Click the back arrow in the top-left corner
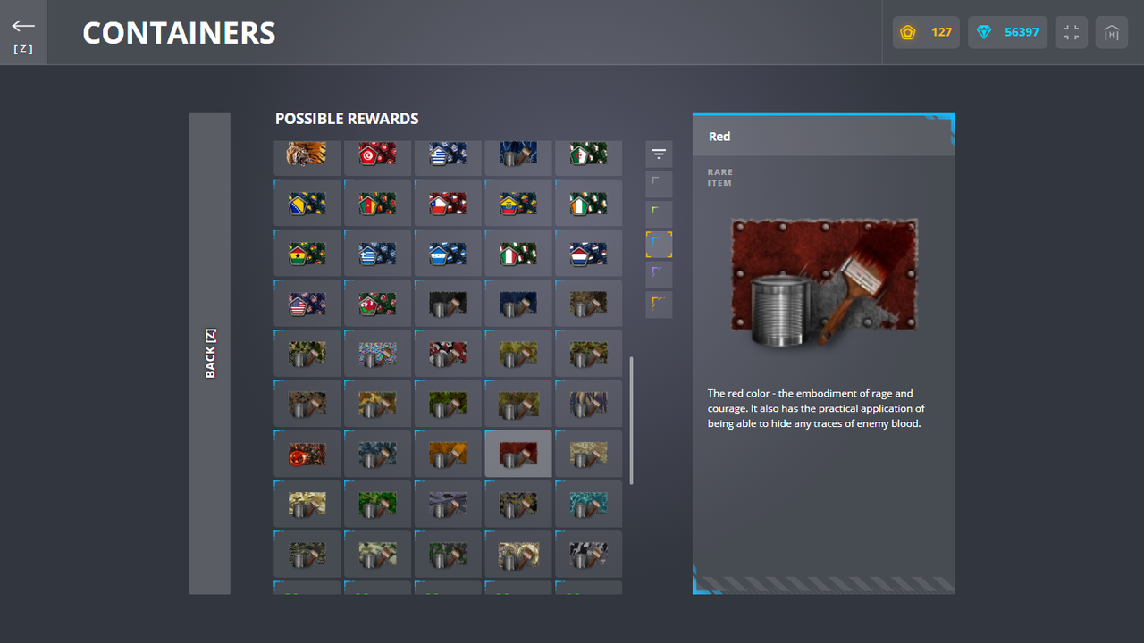This screenshot has width=1144, height=643. (x=22, y=25)
